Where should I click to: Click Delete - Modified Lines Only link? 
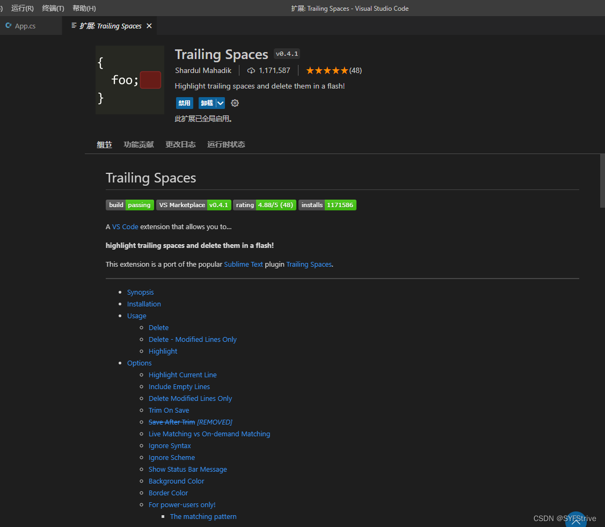tap(193, 340)
